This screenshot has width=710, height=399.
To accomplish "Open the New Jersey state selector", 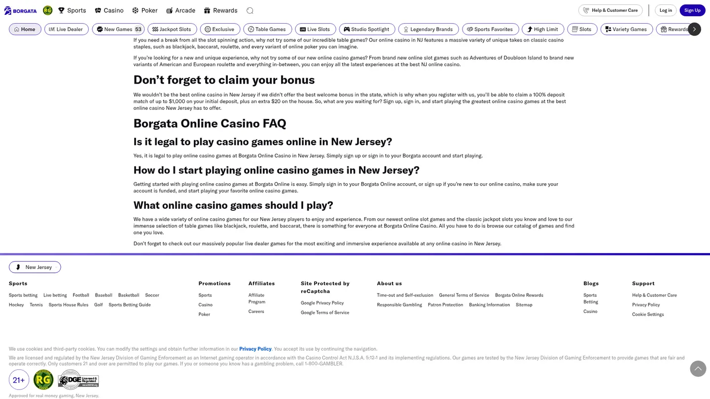I will coord(35,267).
